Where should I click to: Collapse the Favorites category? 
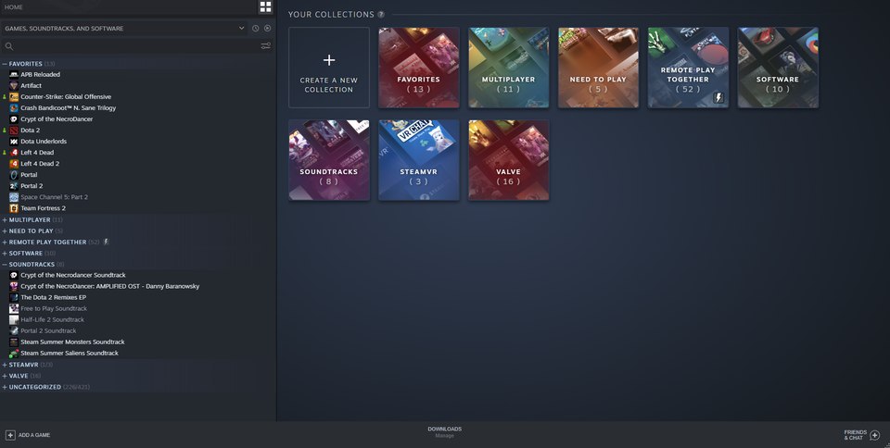coord(5,64)
